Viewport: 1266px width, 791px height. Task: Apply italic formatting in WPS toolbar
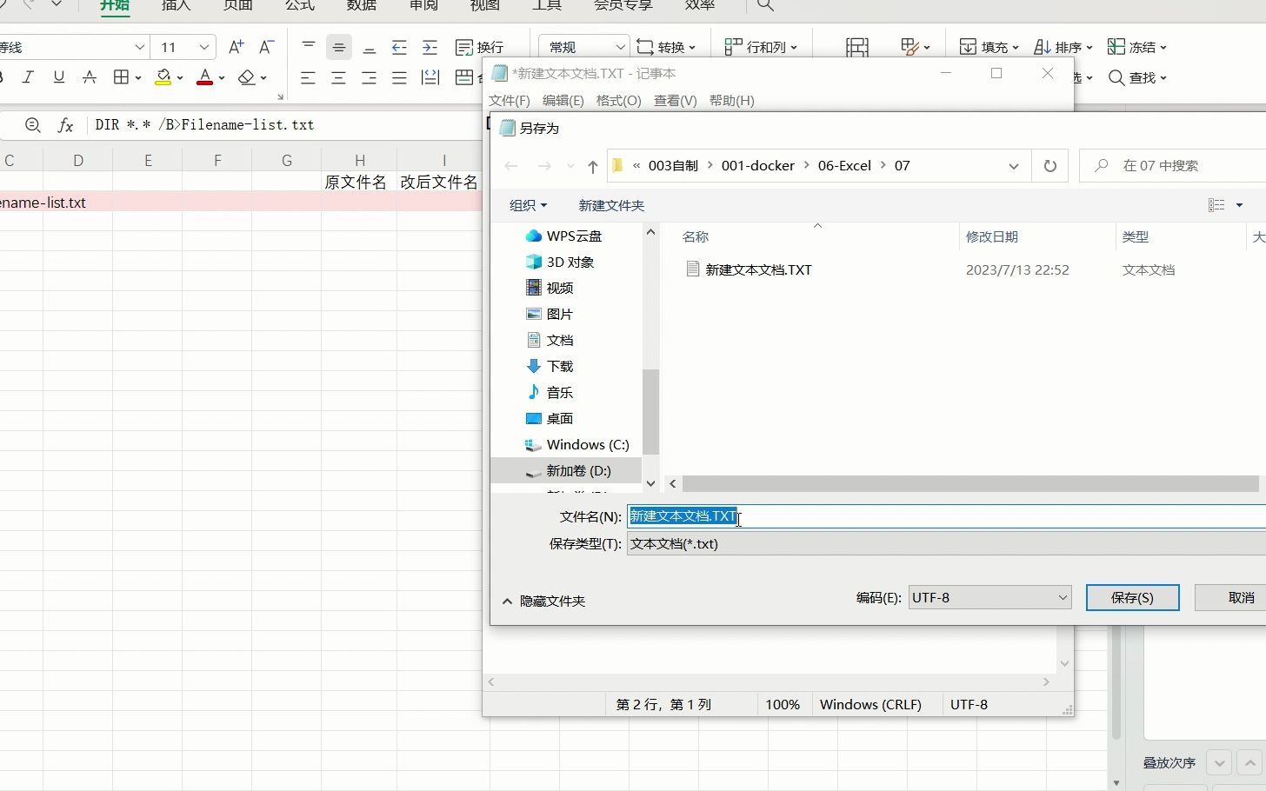(x=28, y=77)
